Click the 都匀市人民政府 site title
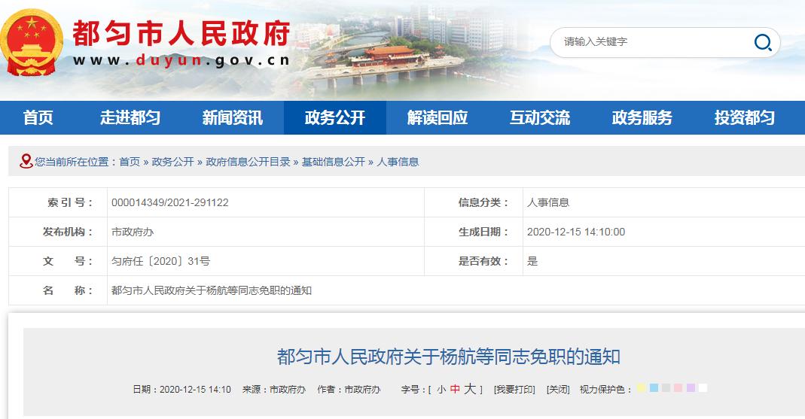The width and height of the screenshot is (805, 419). coord(181,34)
